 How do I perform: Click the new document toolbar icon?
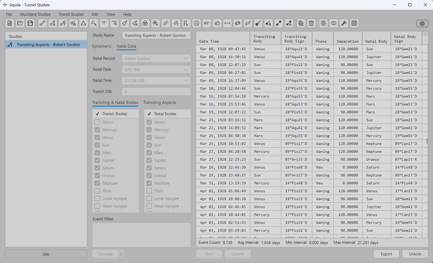(10, 23)
